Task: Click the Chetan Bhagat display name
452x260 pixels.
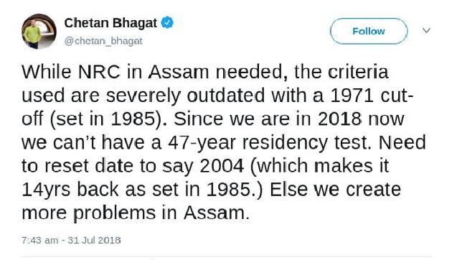Action: pos(110,23)
